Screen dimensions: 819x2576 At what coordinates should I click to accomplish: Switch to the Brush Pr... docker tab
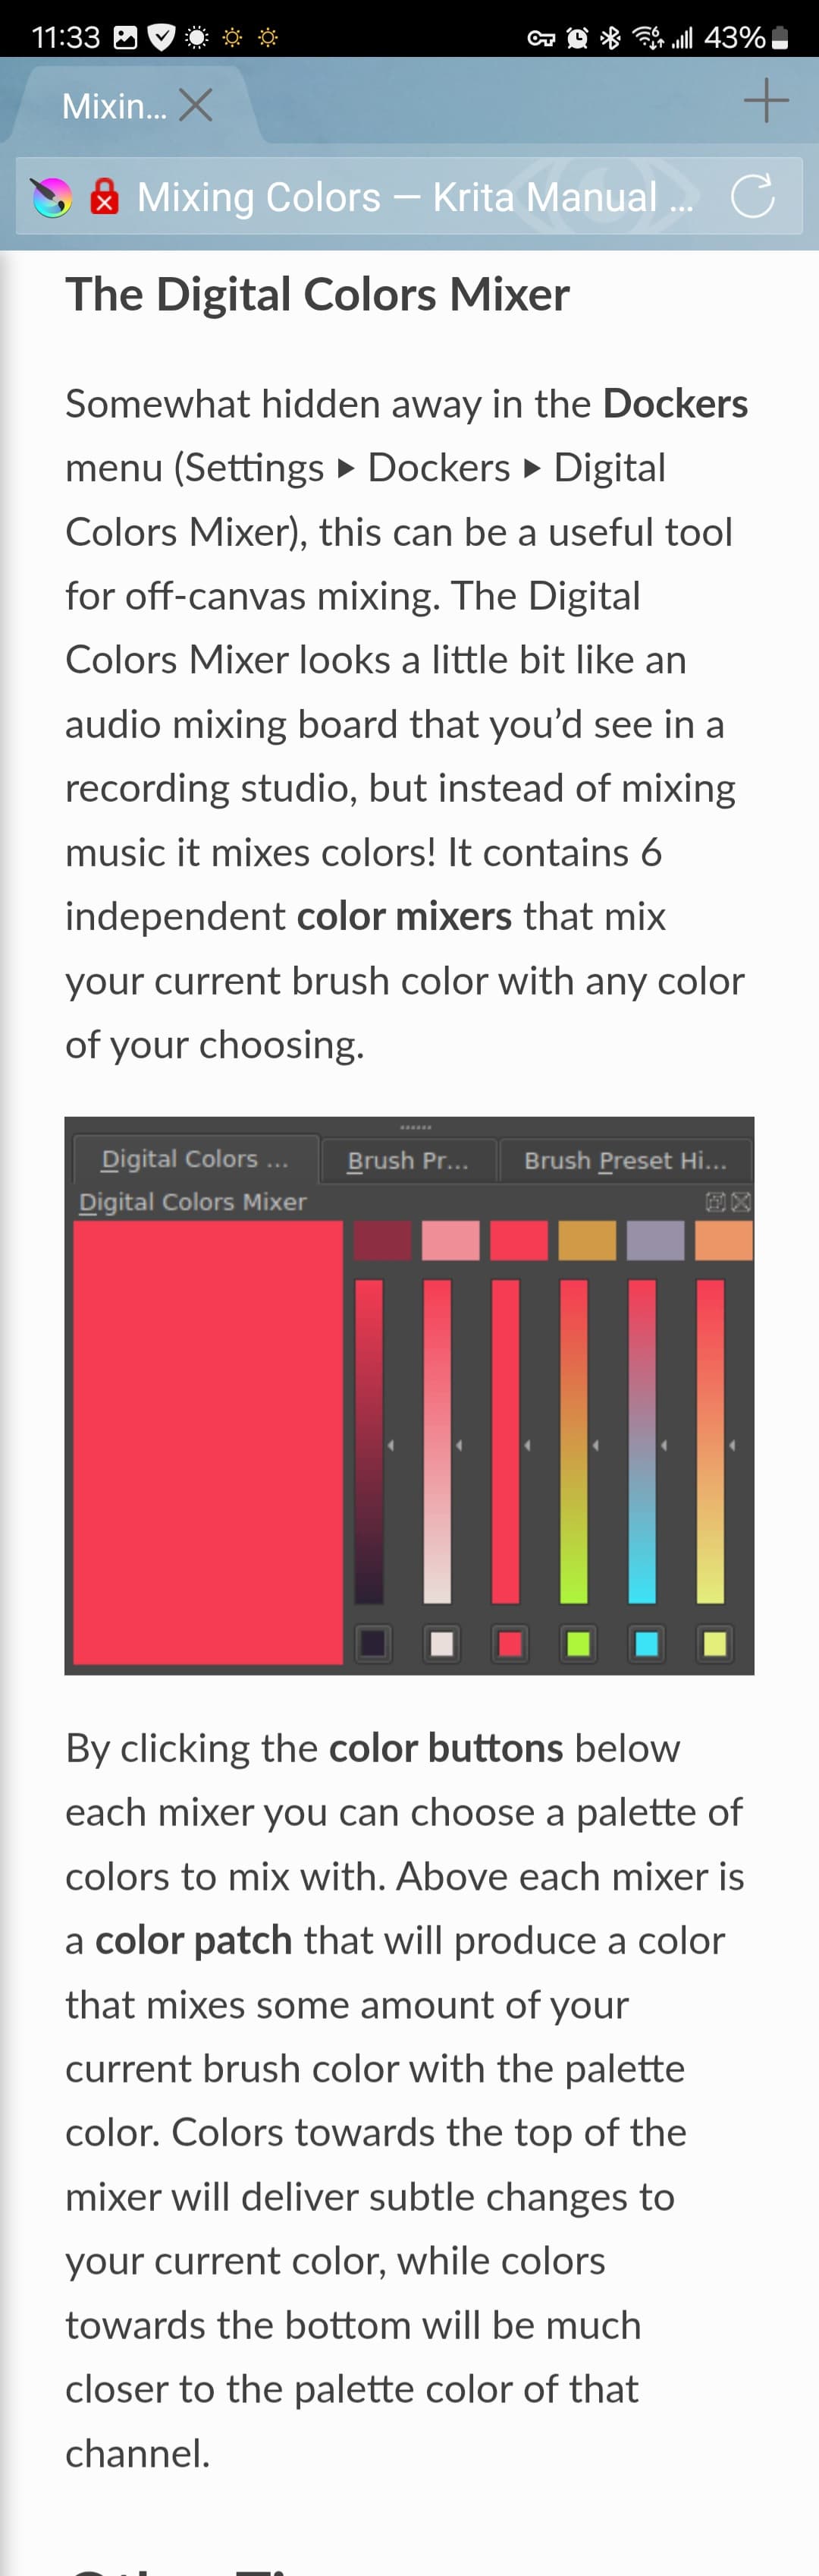(407, 1160)
